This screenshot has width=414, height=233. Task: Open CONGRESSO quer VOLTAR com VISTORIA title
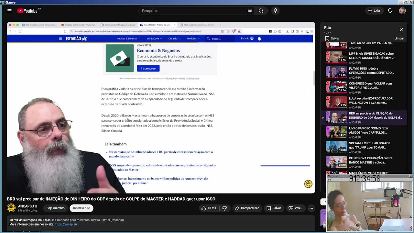click(x=370, y=85)
